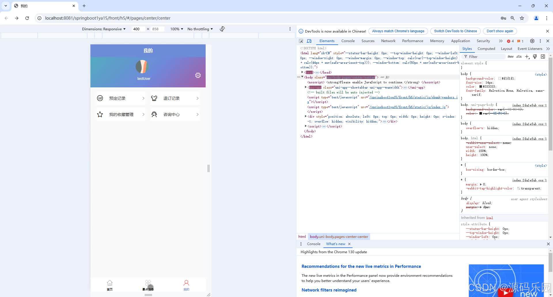Open the No throttling dropdown
This screenshot has width=553, height=297.
click(x=200, y=29)
